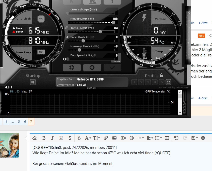
Task: Select Afterburner profile slot 4
Action: pyautogui.click(x=155, y=82)
